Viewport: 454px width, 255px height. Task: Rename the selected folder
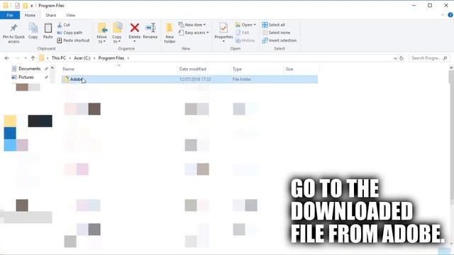tap(150, 31)
